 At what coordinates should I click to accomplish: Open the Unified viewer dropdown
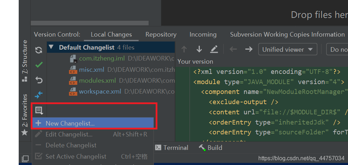click(x=288, y=49)
